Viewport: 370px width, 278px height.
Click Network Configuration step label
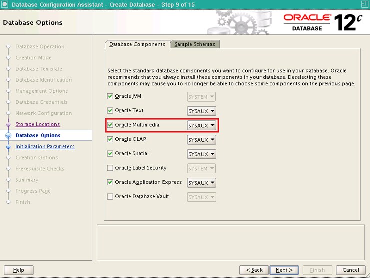44,113
